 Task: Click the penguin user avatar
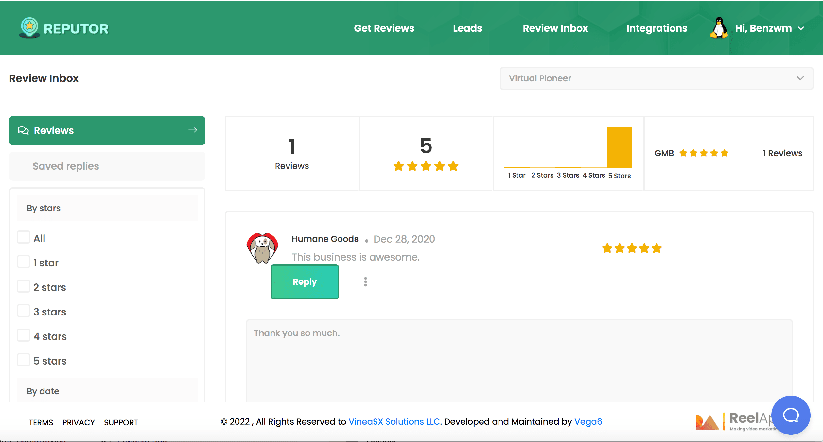tap(719, 28)
